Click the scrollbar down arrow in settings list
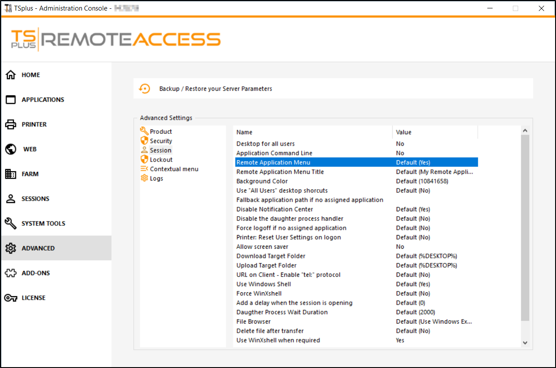556x368 pixels. 525,342
